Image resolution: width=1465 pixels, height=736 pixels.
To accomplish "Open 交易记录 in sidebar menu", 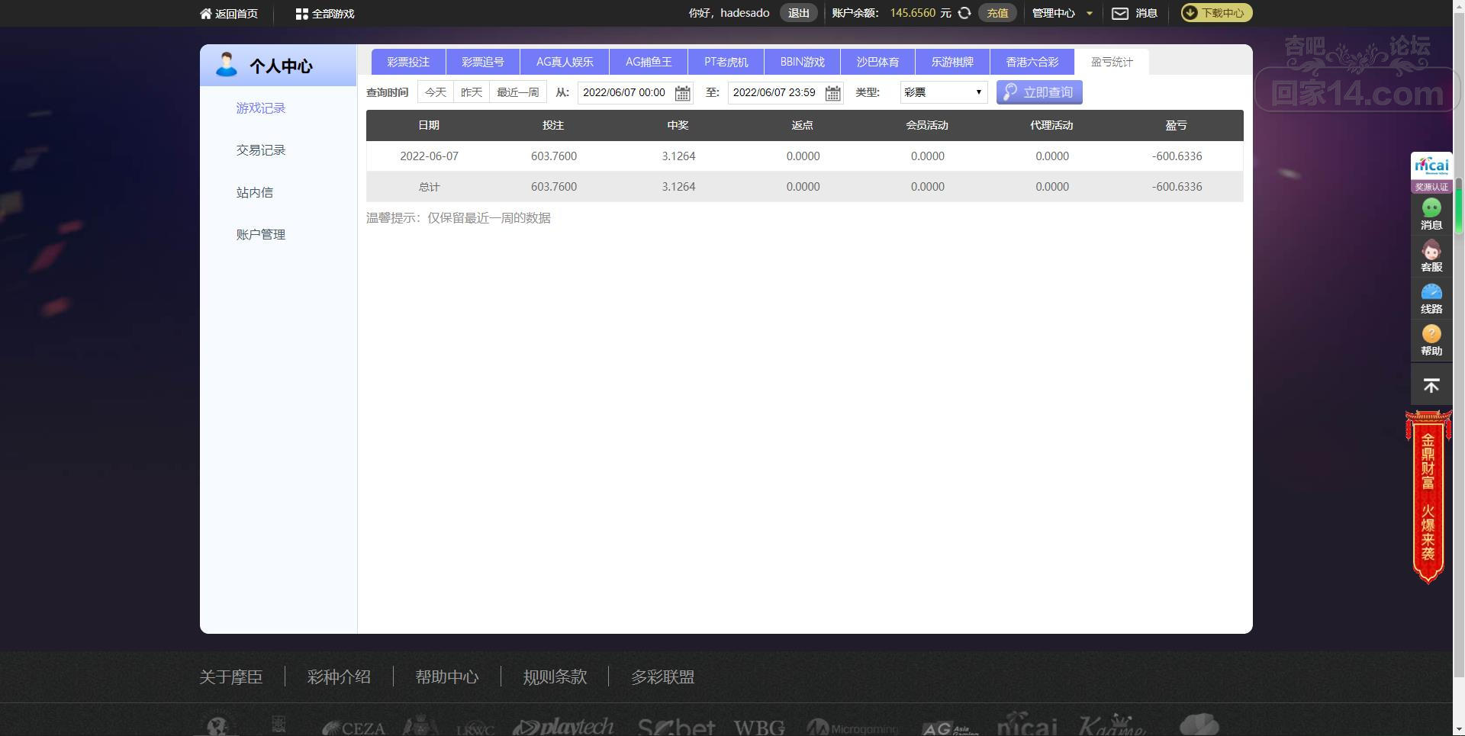I will pyautogui.click(x=261, y=150).
